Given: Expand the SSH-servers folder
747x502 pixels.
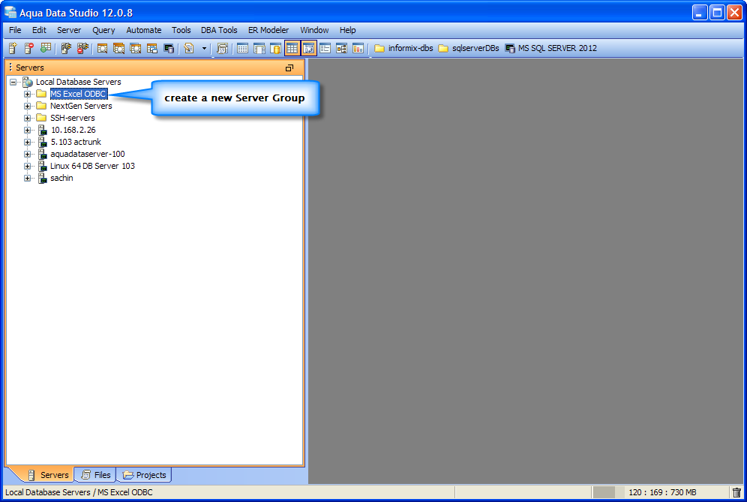Looking at the screenshot, I should [x=28, y=118].
